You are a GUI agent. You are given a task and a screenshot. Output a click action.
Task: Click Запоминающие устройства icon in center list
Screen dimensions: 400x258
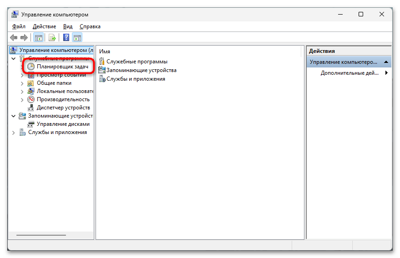coord(102,70)
